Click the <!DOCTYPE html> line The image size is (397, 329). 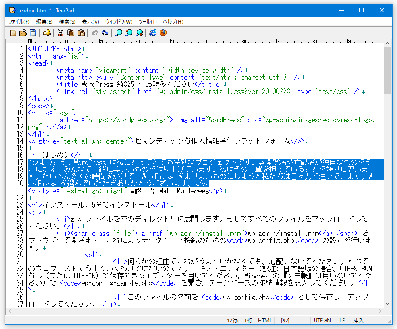[54, 49]
